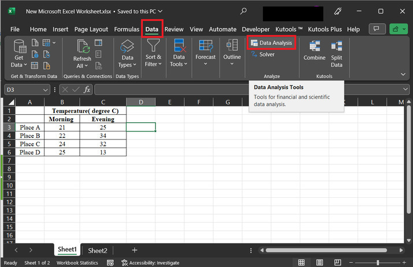Click the insert function fx icon
The image size is (413, 267).
87,89
